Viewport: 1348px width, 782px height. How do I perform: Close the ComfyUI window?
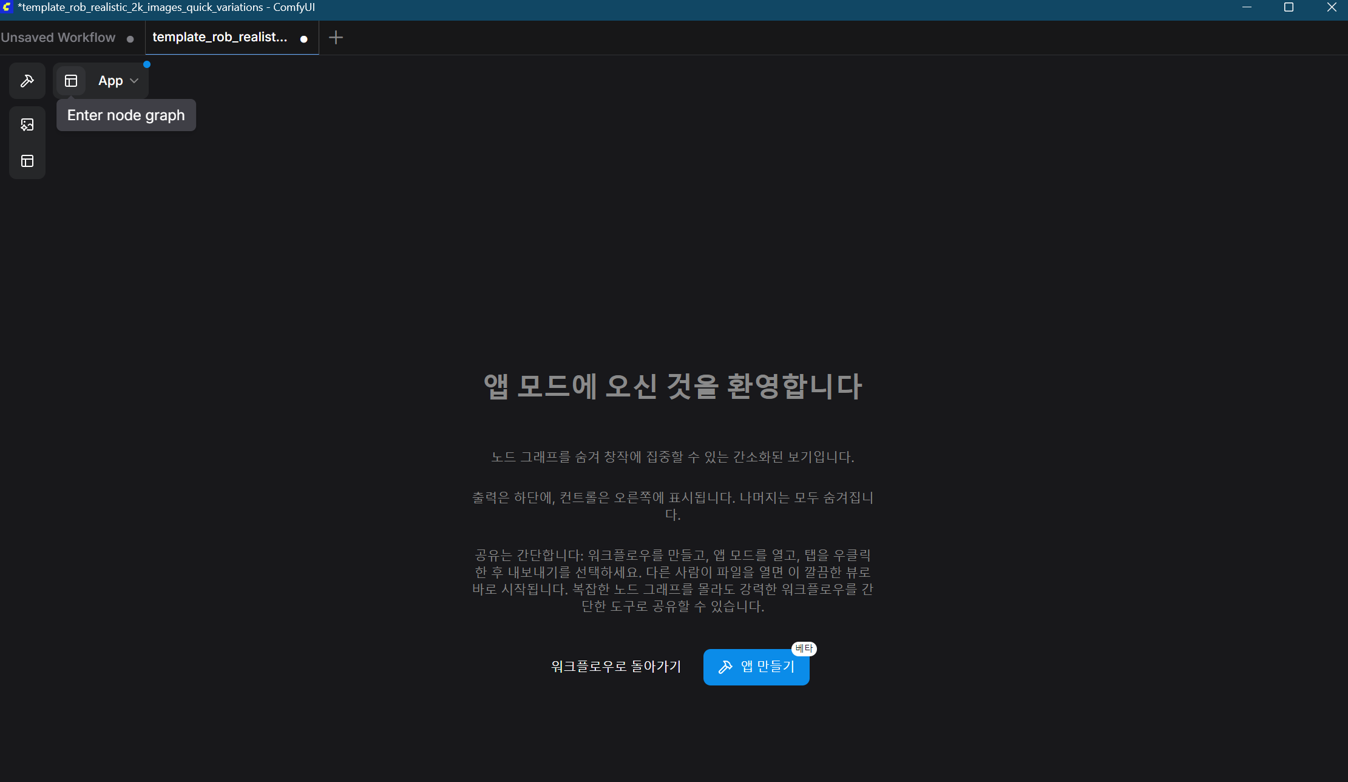point(1332,7)
